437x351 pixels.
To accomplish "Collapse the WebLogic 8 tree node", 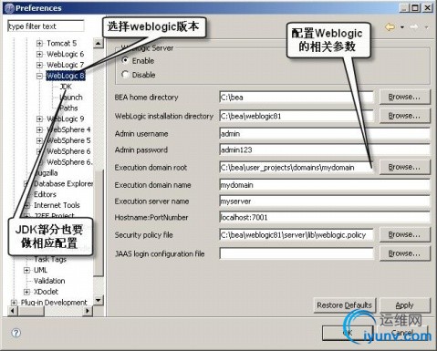I will tap(39, 76).
